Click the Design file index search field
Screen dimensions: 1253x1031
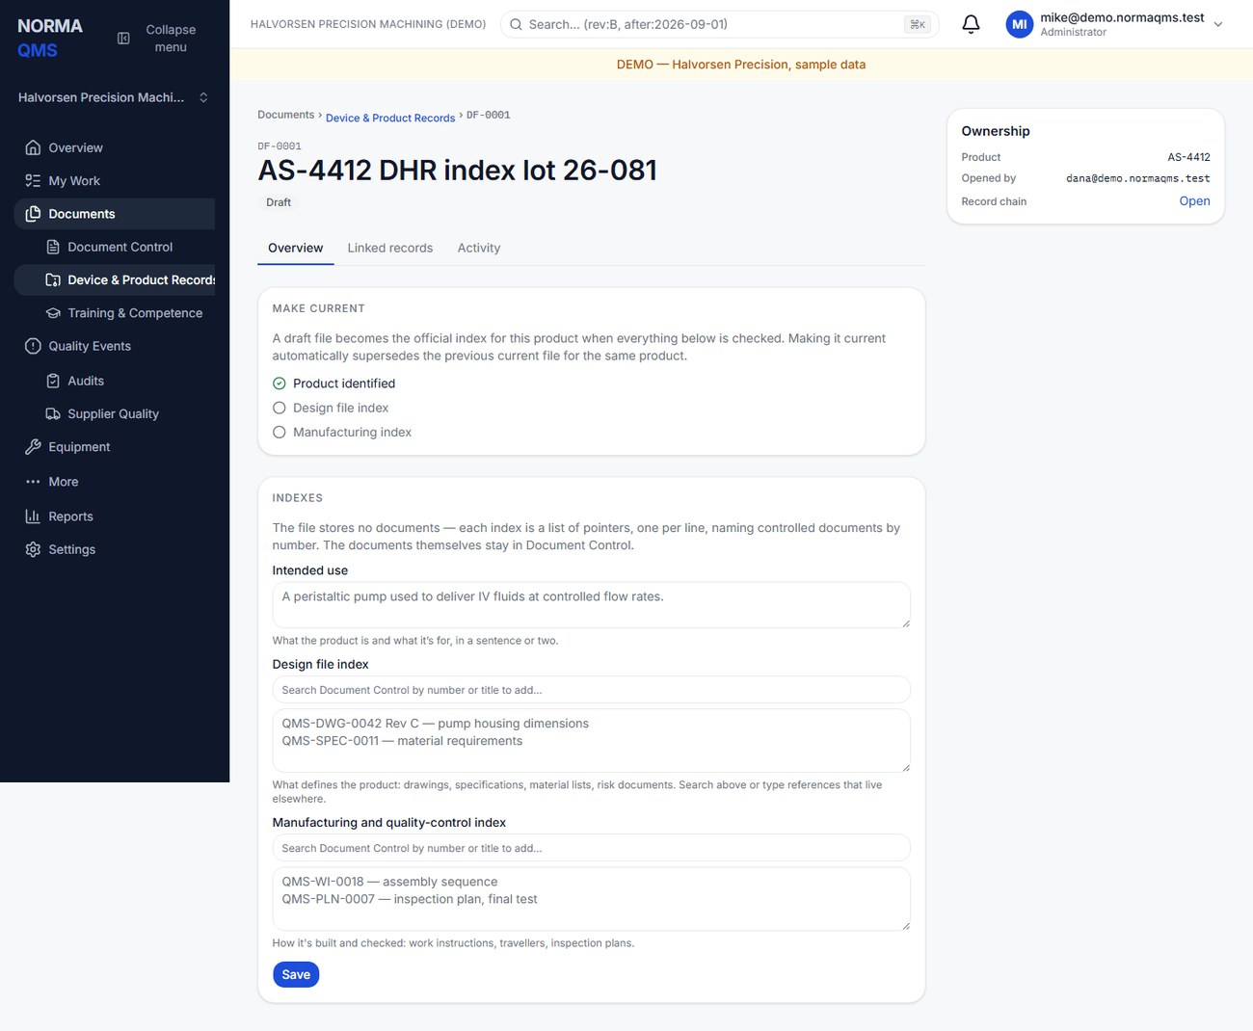point(591,690)
